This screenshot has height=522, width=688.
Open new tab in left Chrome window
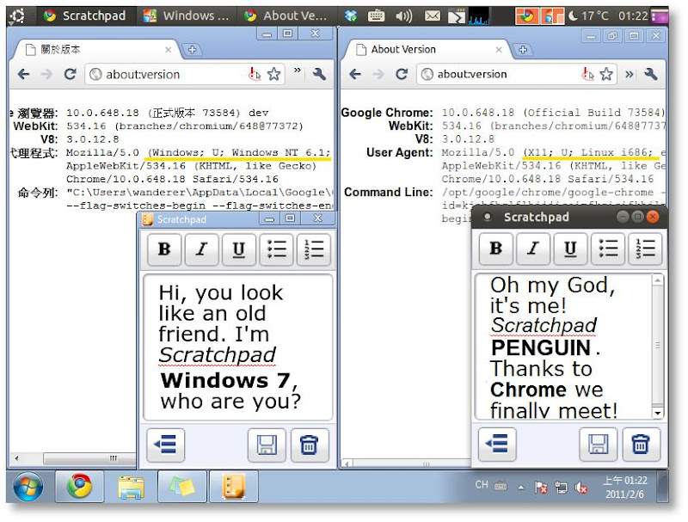[x=192, y=50]
